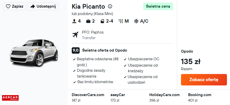This screenshot has height=105, width=230.
Task: Pick the Booking.com 401 zł offer
Action: [x=200, y=98]
